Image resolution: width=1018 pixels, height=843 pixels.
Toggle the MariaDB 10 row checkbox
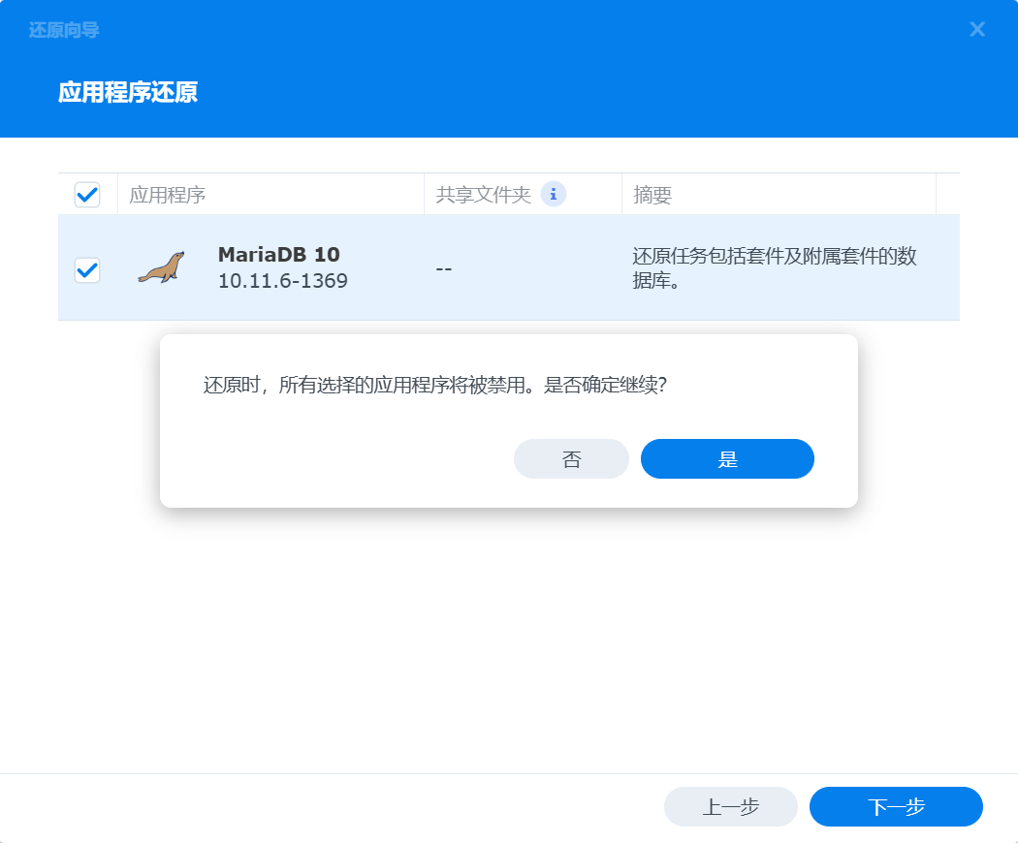click(87, 270)
